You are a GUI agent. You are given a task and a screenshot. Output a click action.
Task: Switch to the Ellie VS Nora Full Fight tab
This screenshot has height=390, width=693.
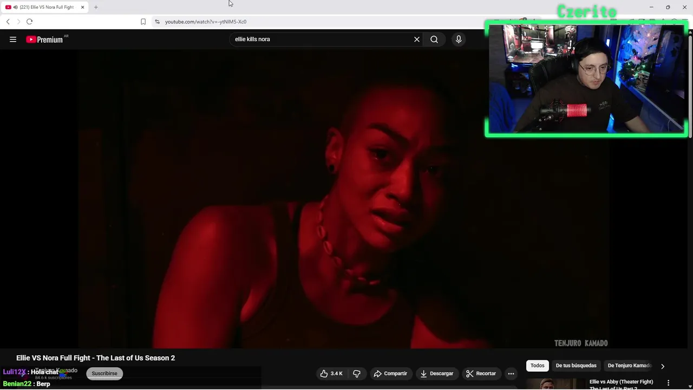46,7
